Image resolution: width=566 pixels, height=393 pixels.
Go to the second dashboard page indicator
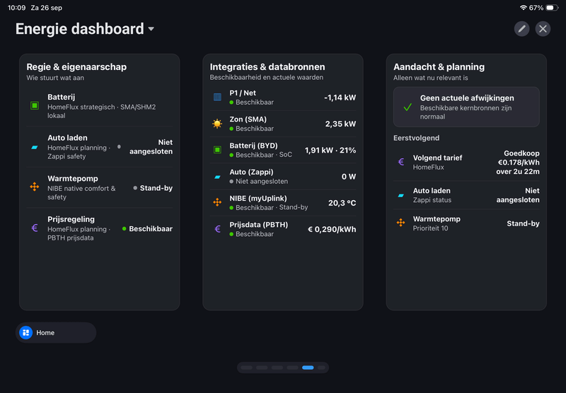pyautogui.click(x=262, y=368)
